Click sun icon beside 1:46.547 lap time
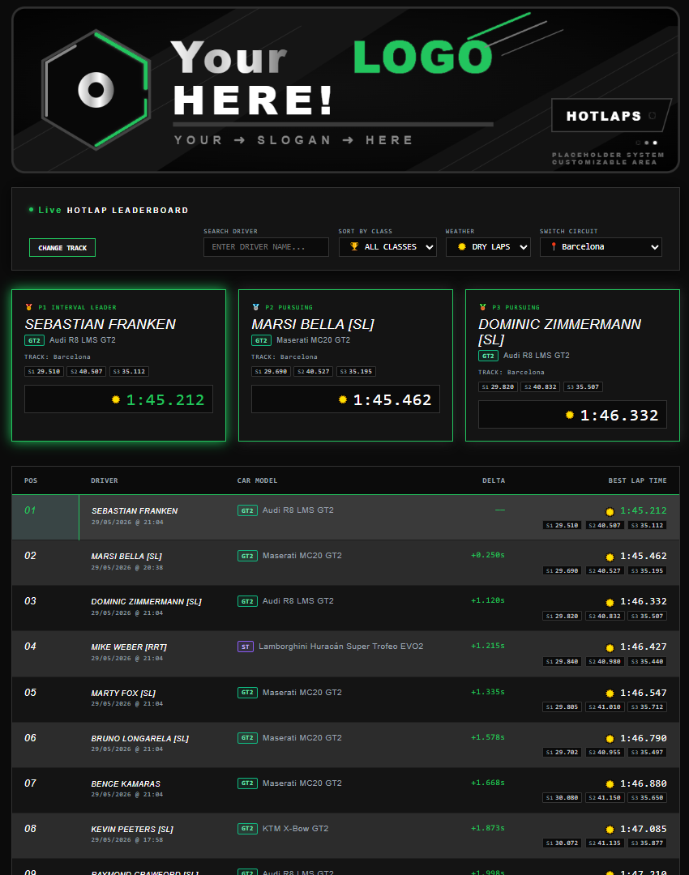The width and height of the screenshot is (689, 875). tap(610, 694)
